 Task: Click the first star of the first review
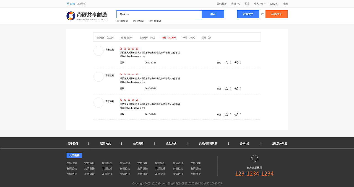coord(121,48)
